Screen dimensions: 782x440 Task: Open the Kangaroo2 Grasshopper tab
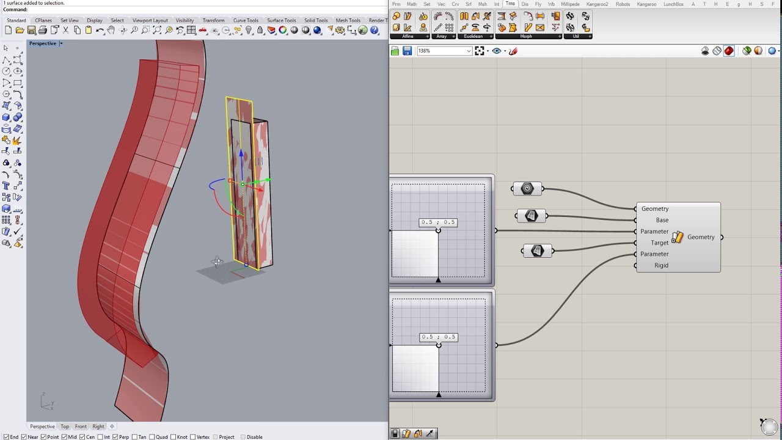coord(597,4)
